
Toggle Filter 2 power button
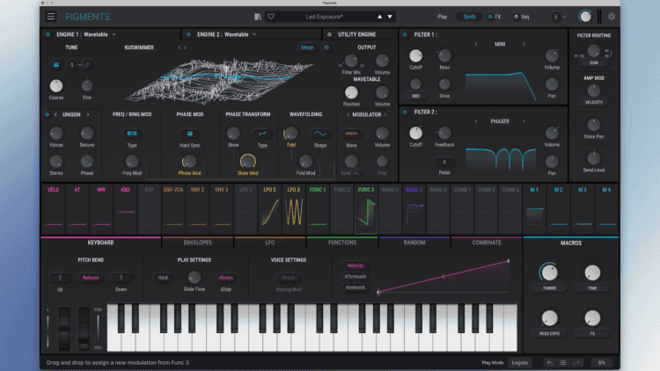[405, 112]
